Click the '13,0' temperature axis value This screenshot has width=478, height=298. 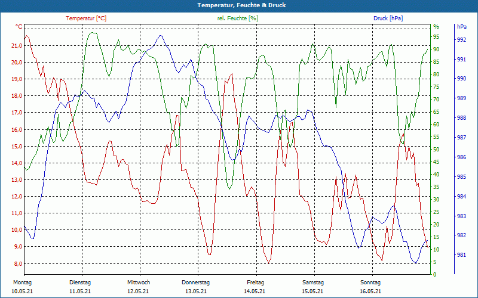point(17,180)
